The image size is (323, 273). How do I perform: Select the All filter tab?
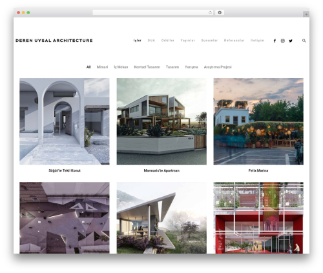point(89,67)
